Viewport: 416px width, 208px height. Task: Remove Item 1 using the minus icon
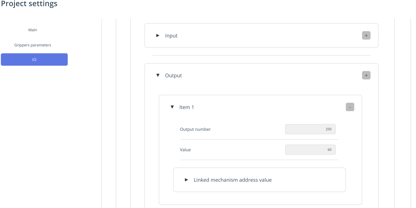coord(350,107)
